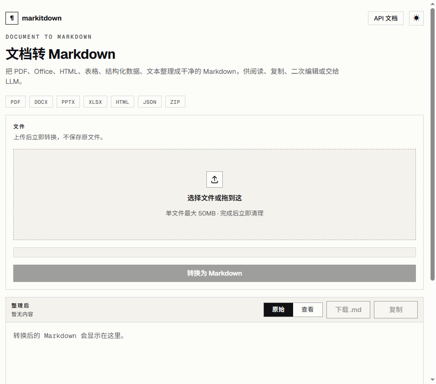This screenshot has height=384, width=436.
Task: Click the HTML format tag
Action: point(122,102)
